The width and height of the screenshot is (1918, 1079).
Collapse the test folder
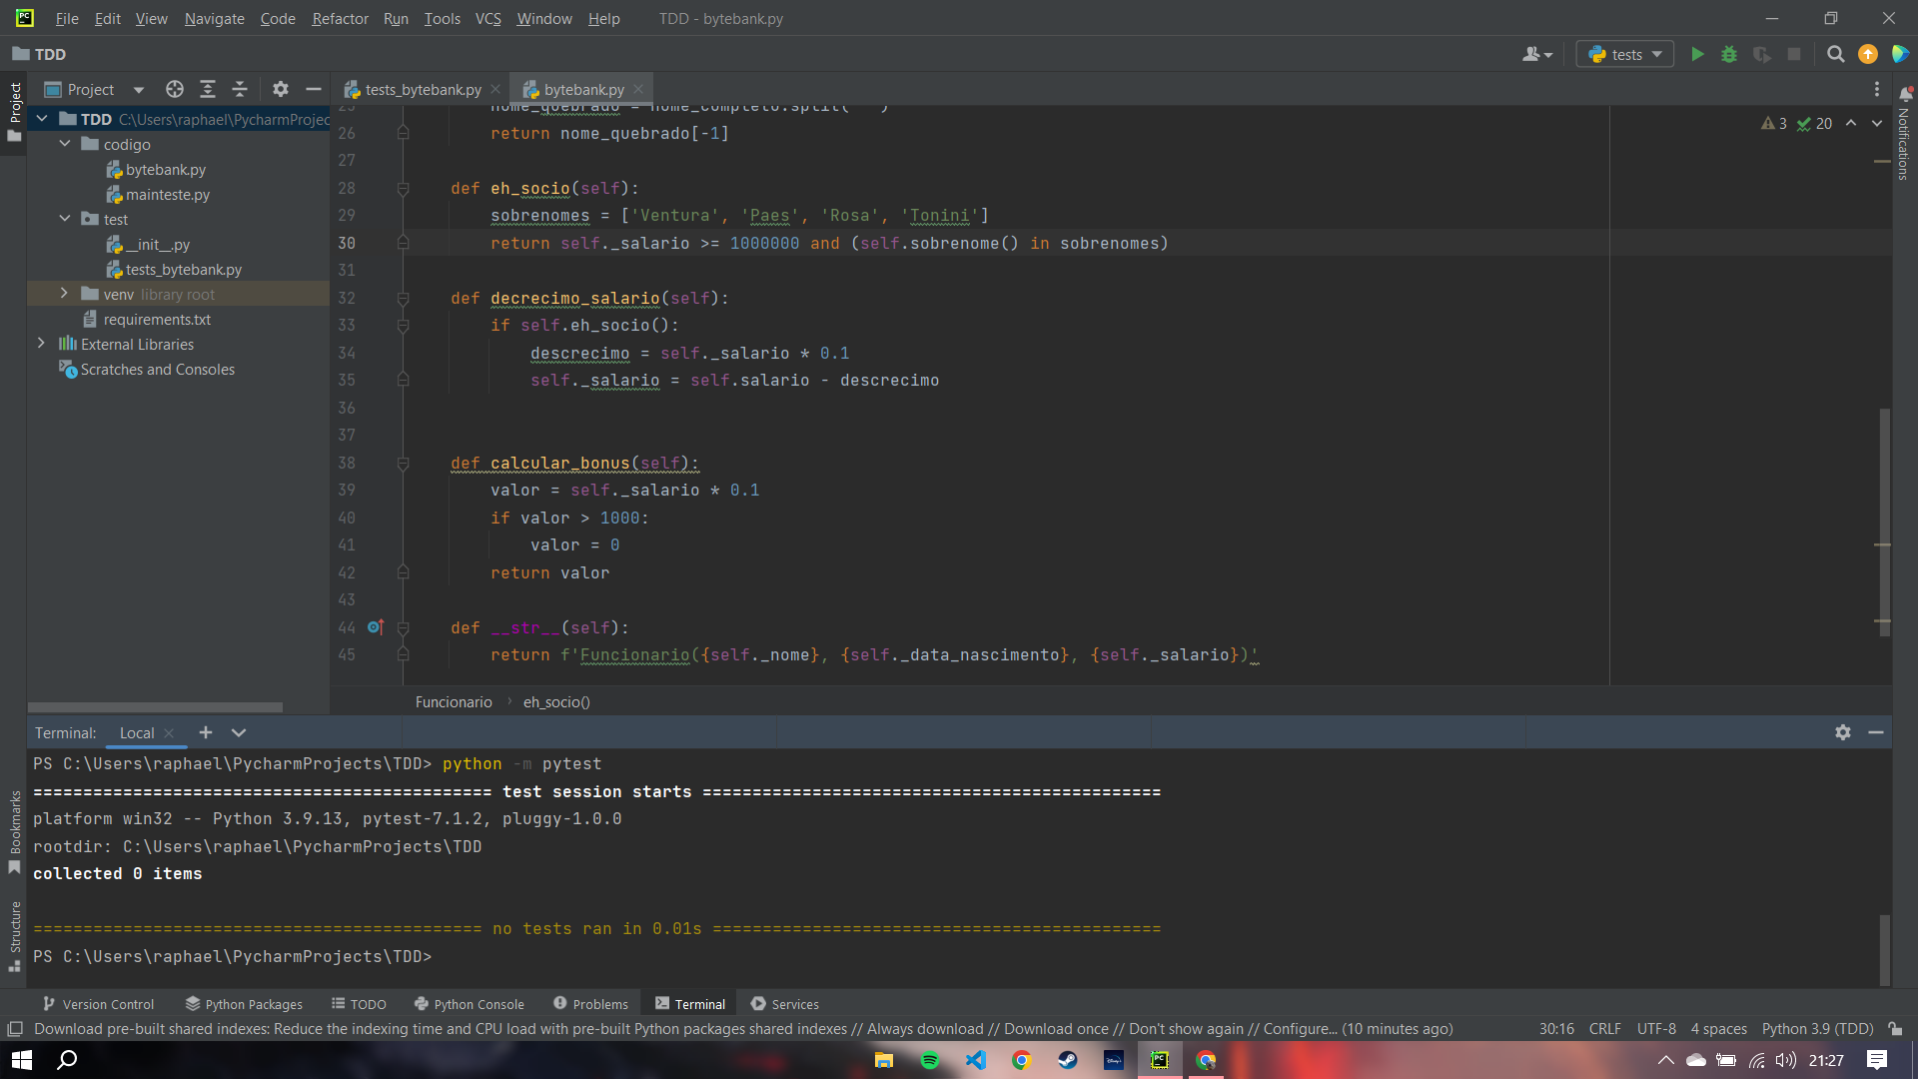[x=65, y=219]
